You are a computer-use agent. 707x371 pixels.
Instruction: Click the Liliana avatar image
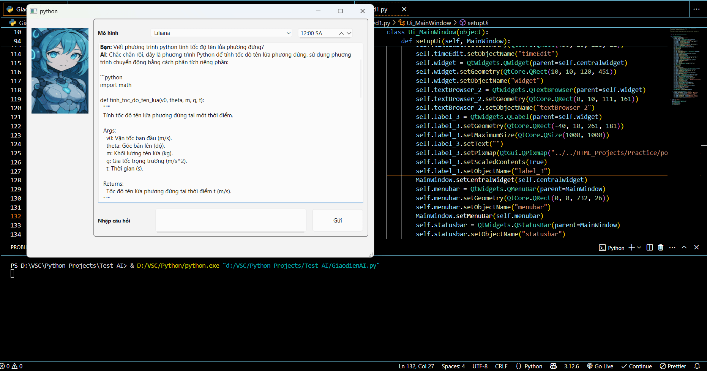[x=60, y=71]
